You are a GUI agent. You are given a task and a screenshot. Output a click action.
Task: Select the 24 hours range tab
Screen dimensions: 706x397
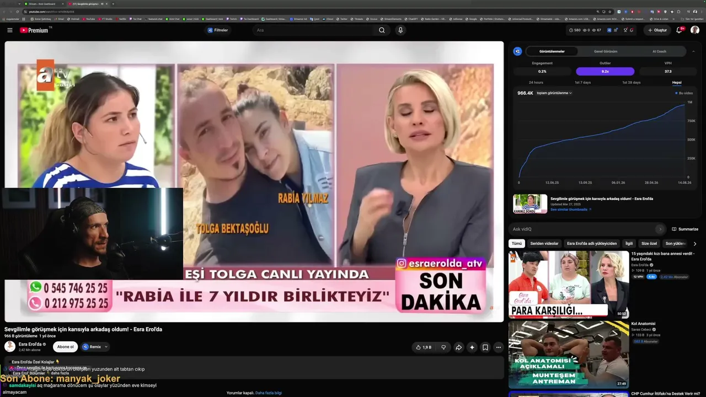tap(536, 83)
